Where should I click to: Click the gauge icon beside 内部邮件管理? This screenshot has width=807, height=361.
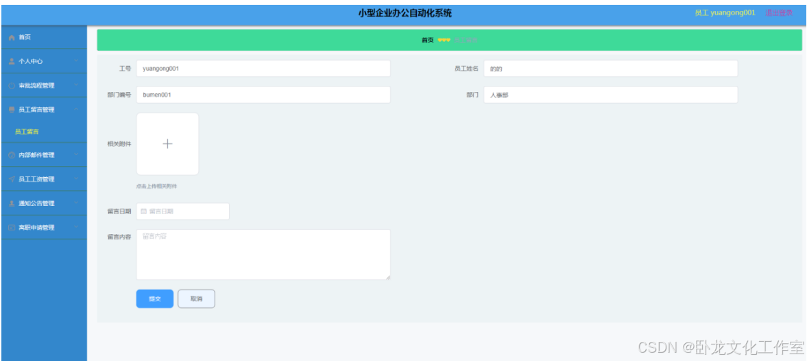12,155
